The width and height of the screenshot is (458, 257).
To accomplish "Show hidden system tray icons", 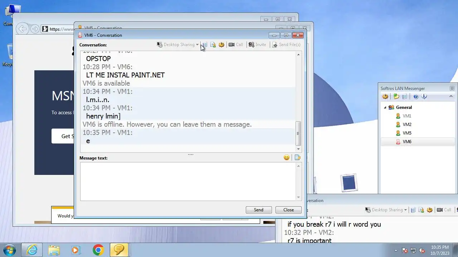I will [x=396, y=250].
